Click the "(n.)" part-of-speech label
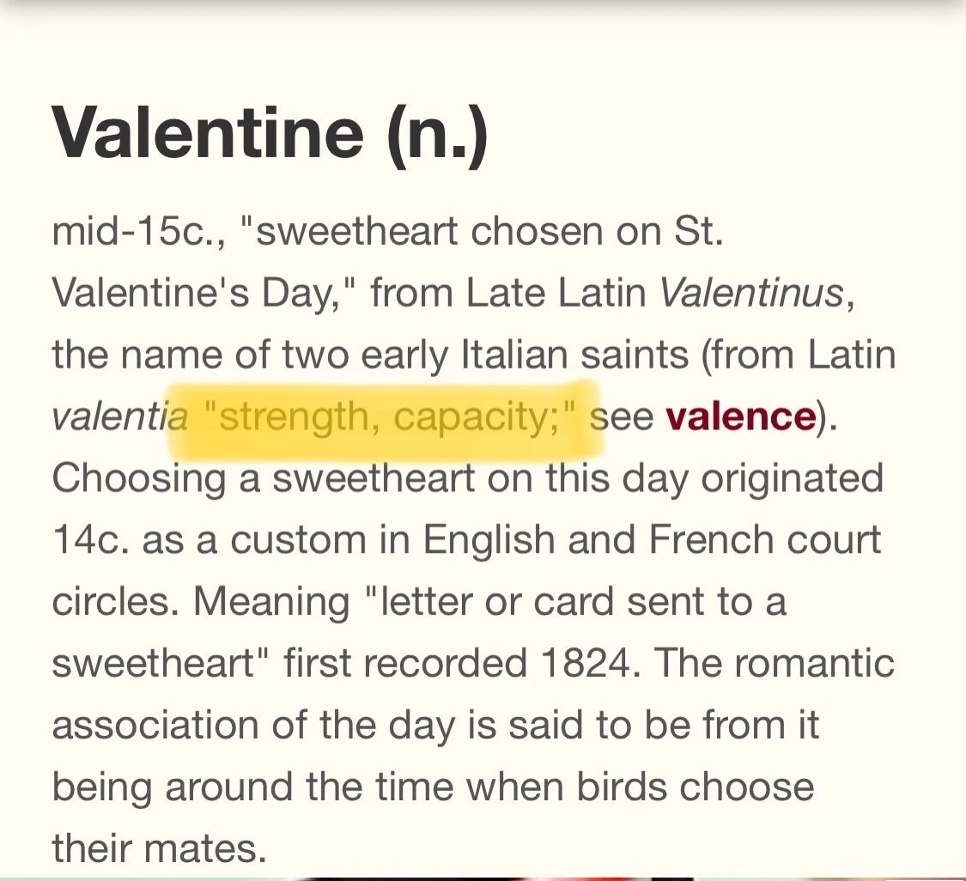The width and height of the screenshot is (966, 881). [x=438, y=136]
